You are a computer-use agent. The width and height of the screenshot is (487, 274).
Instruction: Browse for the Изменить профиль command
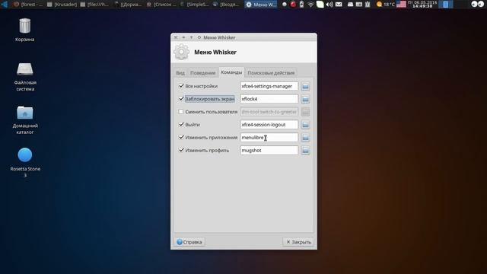pos(305,151)
